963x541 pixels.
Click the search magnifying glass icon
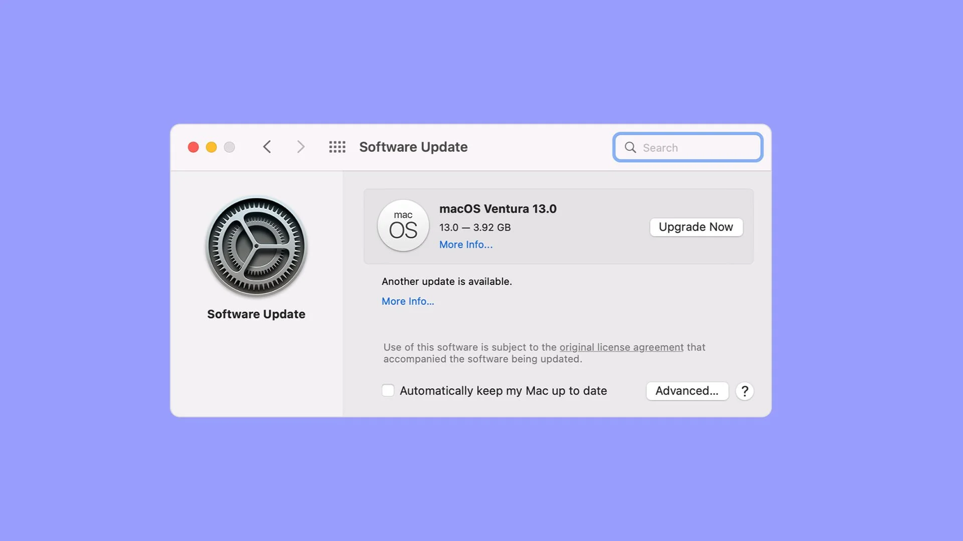click(x=630, y=147)
